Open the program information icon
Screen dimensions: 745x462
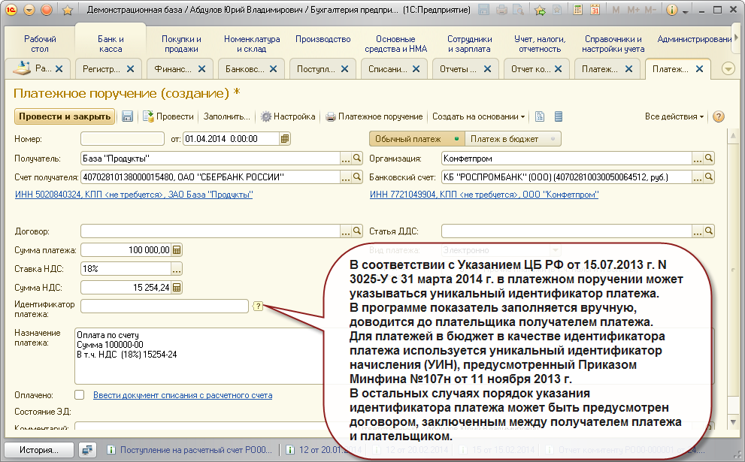tap(671, 10)
